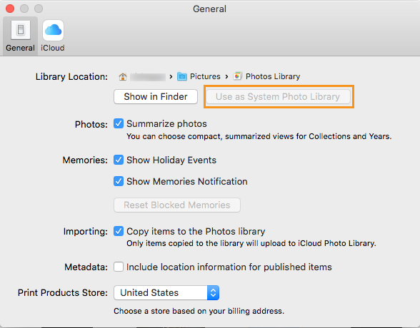The width and height of the screenshot is (420, 328).
Task: Turn off Show Memories Notification
Action: click(x=119, y=181)
